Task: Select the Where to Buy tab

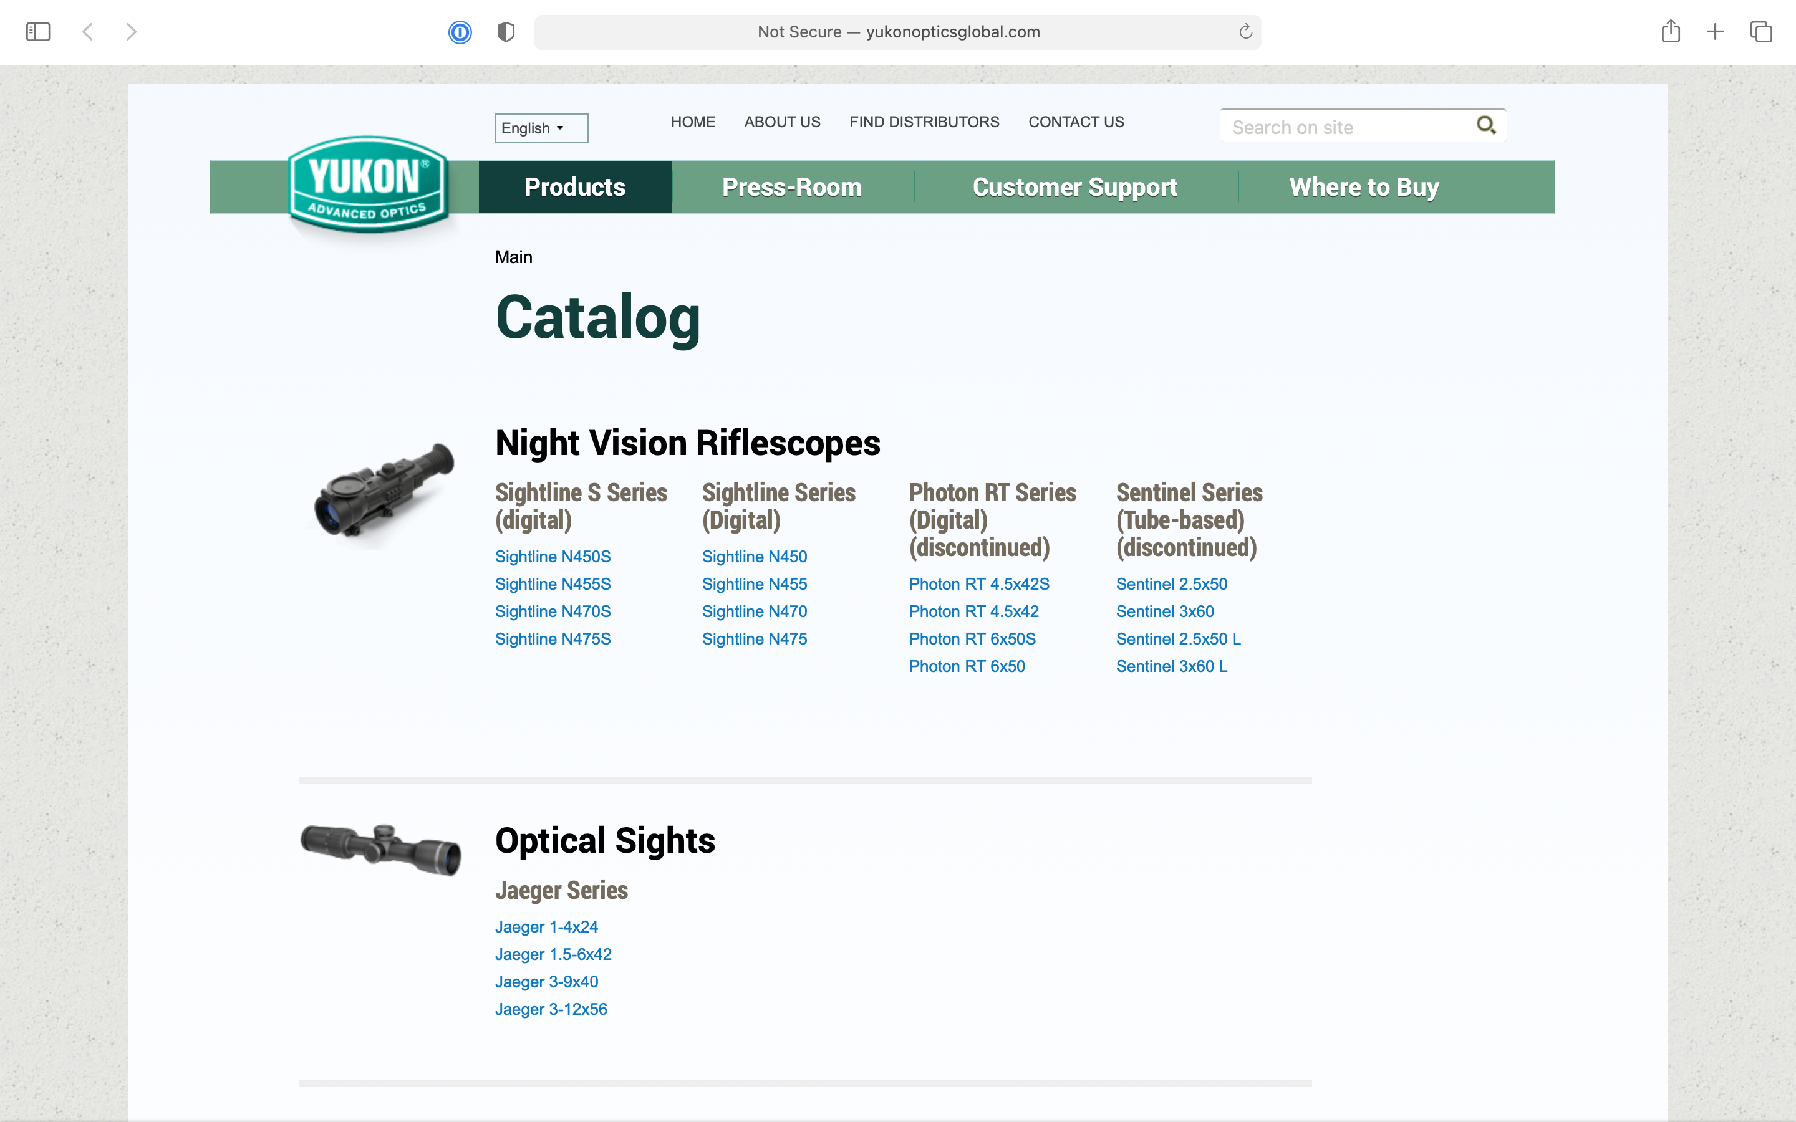Action: pos(1364,187)
